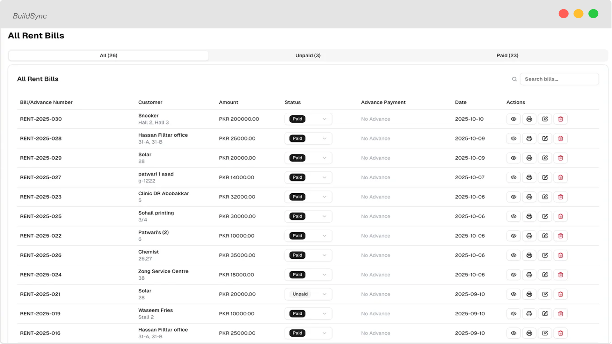Edit the Zong Service Centre bill

click(545, 275)
